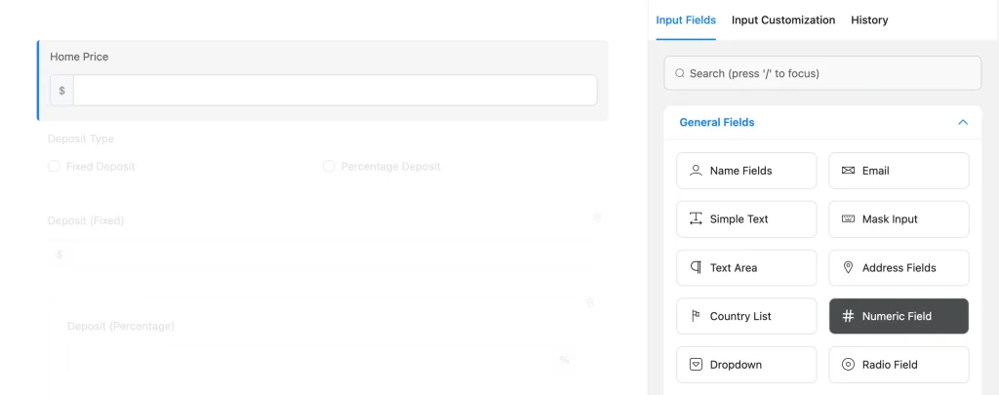This screenshot has height=395, width=999.
Task: Focus the field search box
Action: [x=822, y=73]
